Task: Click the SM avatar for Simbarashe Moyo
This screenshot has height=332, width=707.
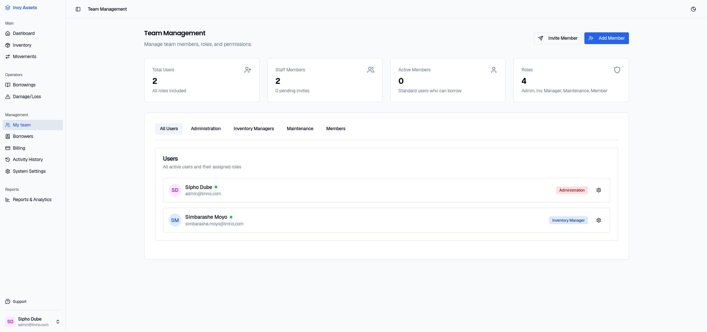Action: (x=175, y=220)
